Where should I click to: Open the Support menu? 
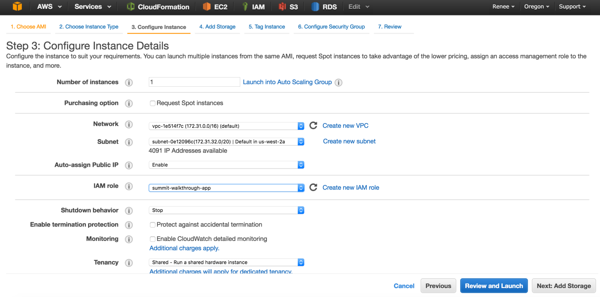(x=572, y=7)
